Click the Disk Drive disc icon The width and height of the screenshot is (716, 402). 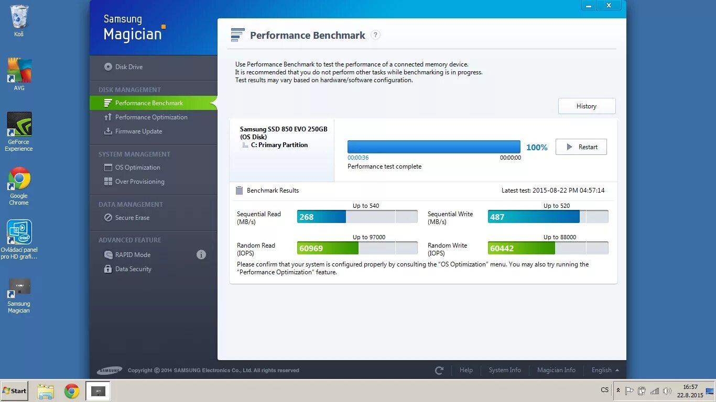(x=108, y=67)
